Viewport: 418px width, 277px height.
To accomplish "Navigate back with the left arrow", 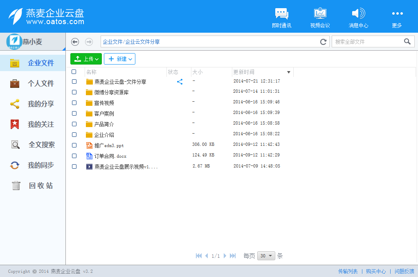I will point(75,41).
